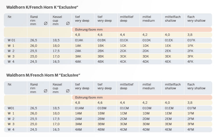Click the rim diameter symbol in Horn K table
The width and height of the screenshot is (218, 137).
[x=45, y=23]
